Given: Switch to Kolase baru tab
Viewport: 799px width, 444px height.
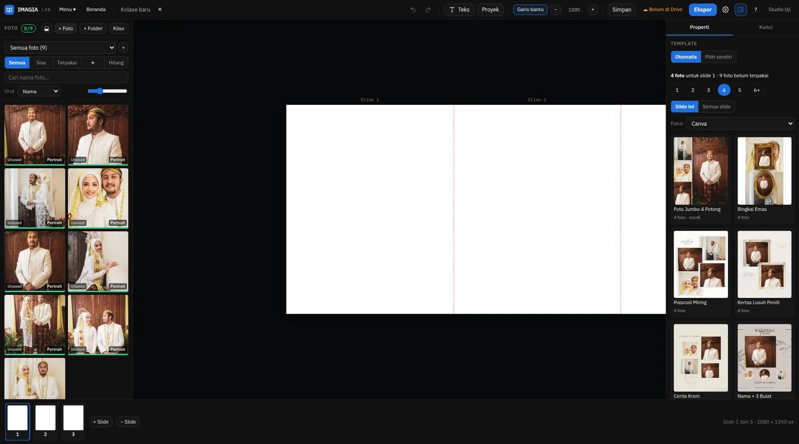Looking at the screenshot, I should click(135, 9).
